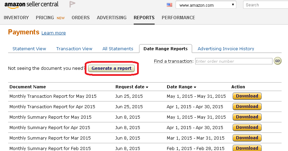
Task: Click the top Search box
Action: click(x=266, y=5)
